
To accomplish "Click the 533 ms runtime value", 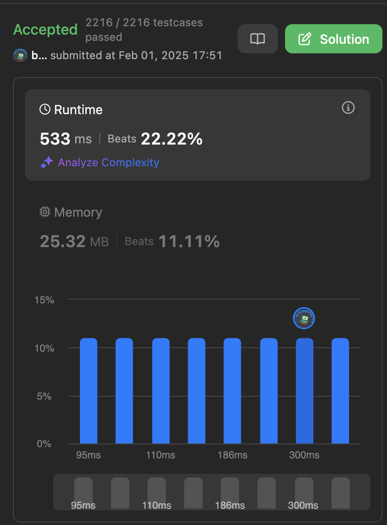I will pyautogui.click(x=66, y=138).
